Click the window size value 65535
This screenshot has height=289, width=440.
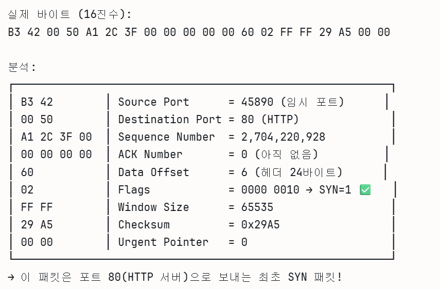pos(257,207)
